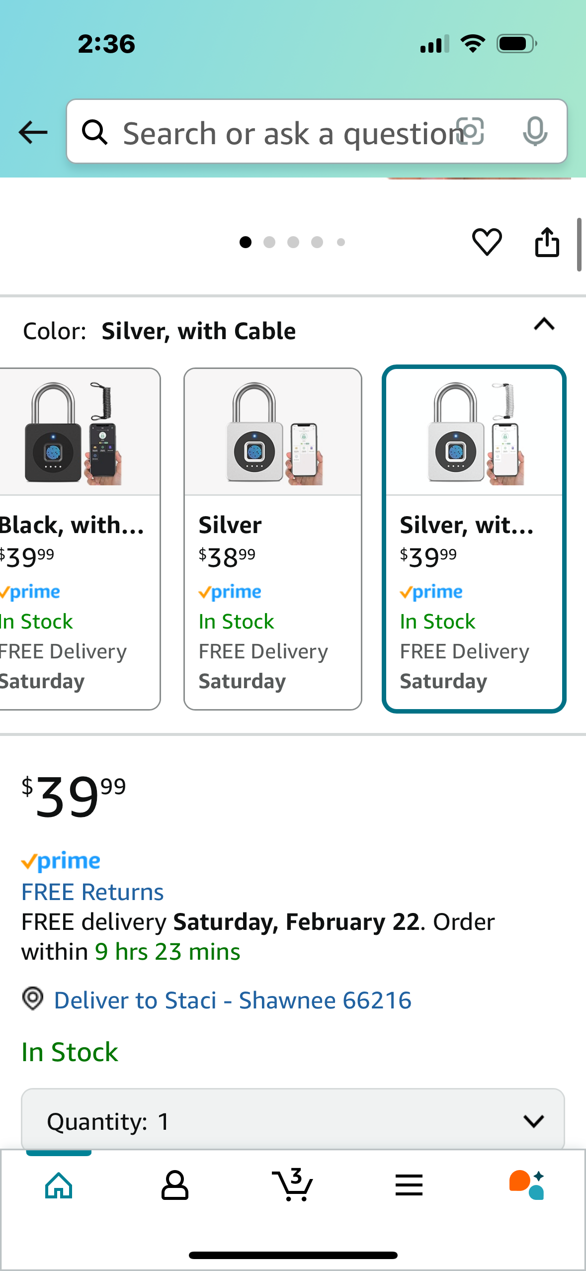Screen dimensions: 586x1271
Task: Tap the back arrow icon
Action: (33, 132)
